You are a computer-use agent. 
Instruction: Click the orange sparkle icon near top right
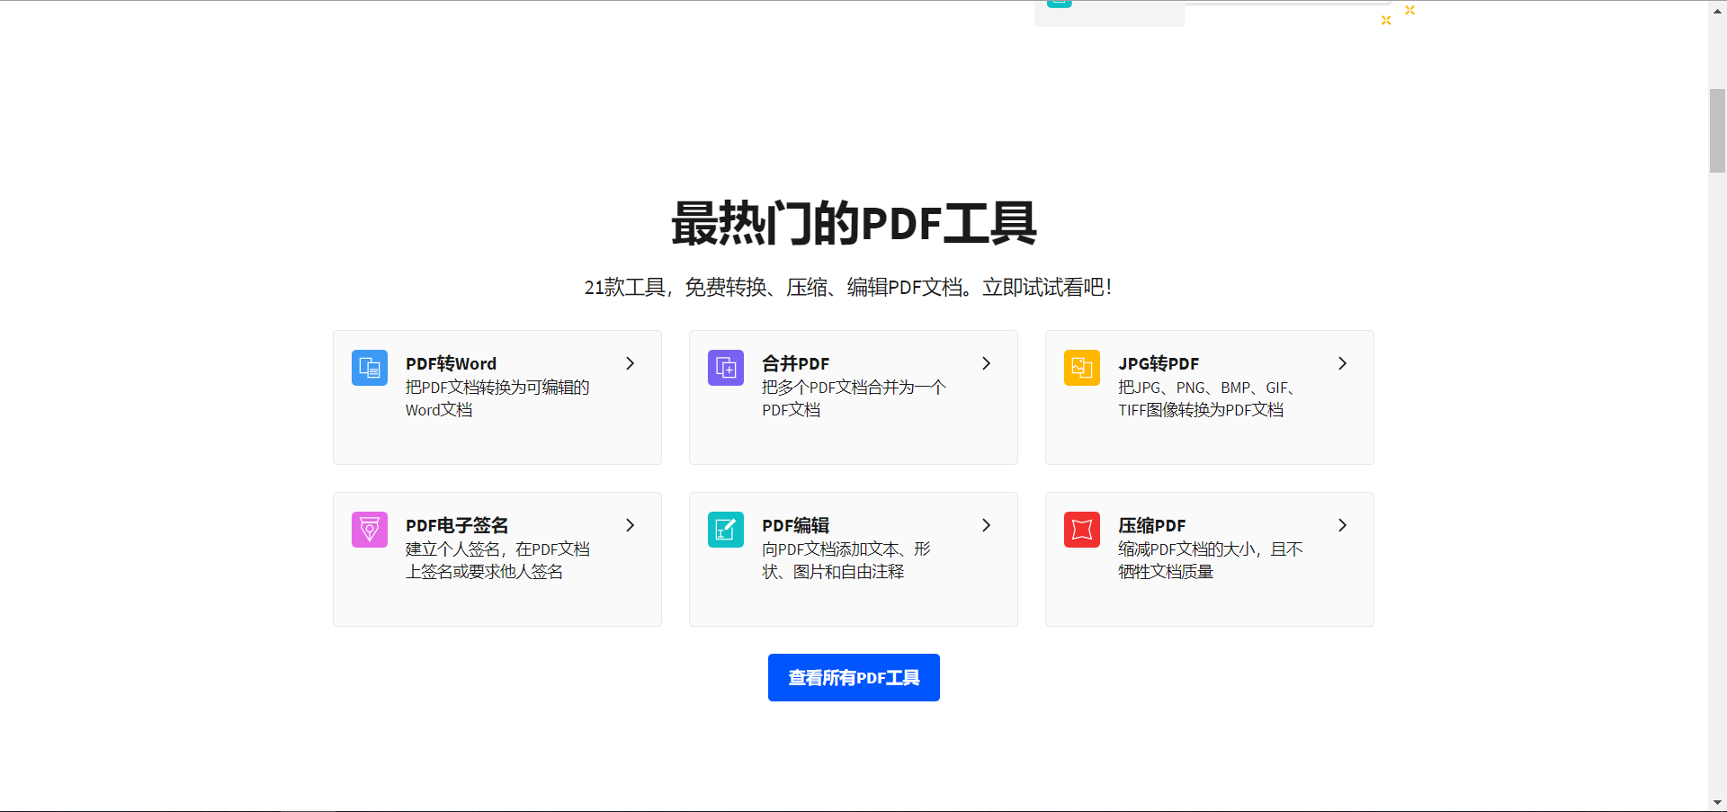click(1410, 11)
